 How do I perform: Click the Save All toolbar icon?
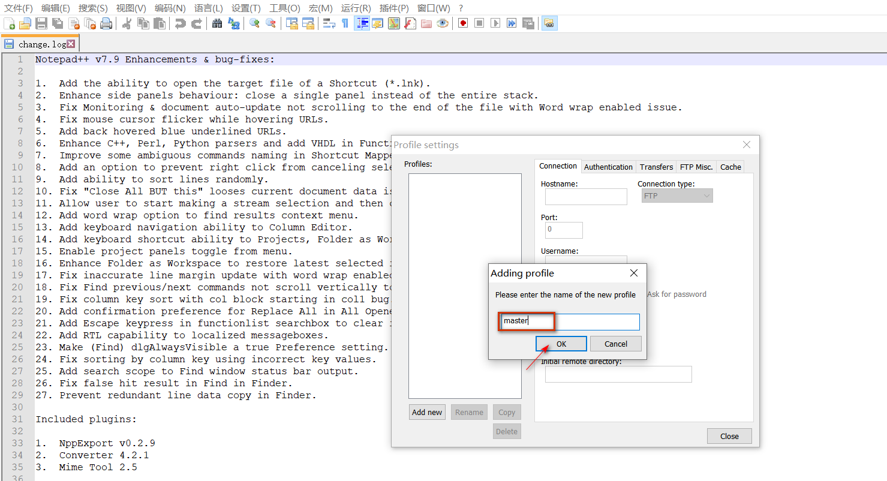pos(58,23)
